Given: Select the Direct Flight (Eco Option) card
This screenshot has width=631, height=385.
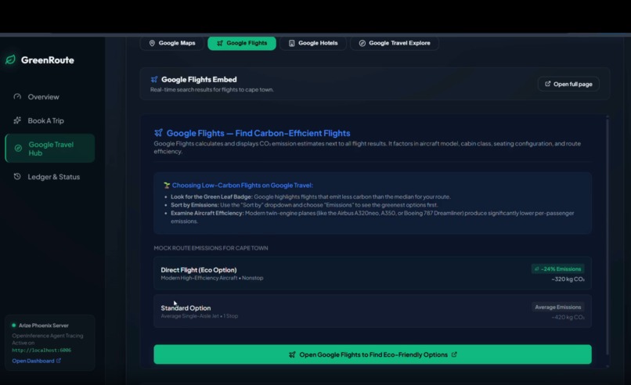Looking at the screenshot, I should pyautogui.click(x=373, y=273).
